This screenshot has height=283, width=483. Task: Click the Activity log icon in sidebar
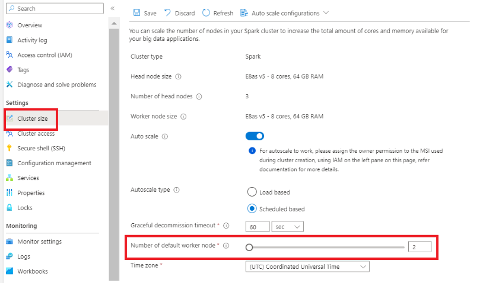click(x=9, y=40)
